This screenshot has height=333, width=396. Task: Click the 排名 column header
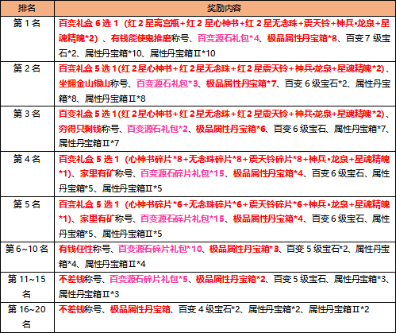(27, 8)
